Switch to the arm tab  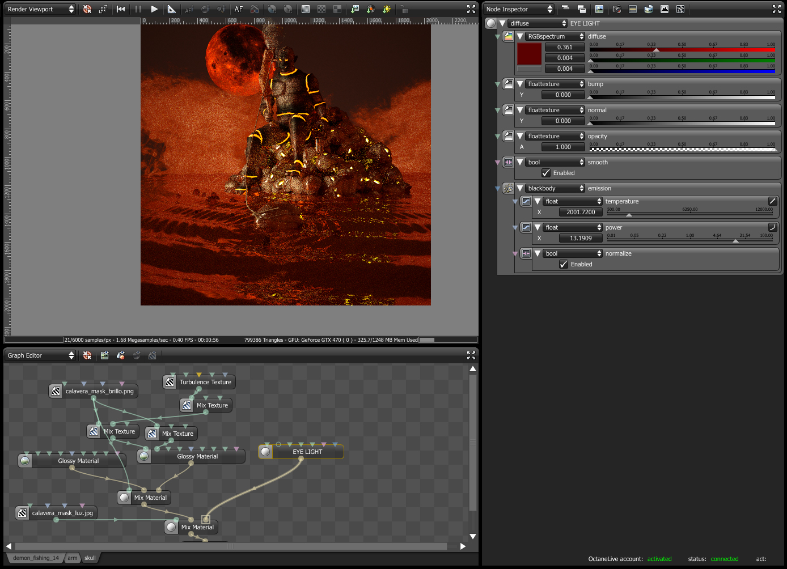tap(73, 558)
